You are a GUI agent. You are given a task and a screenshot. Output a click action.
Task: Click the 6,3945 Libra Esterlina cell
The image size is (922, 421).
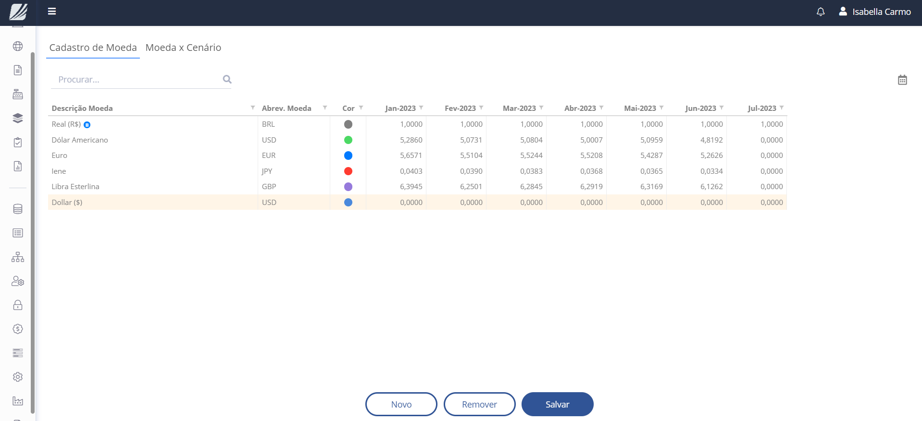click(396, 187)
